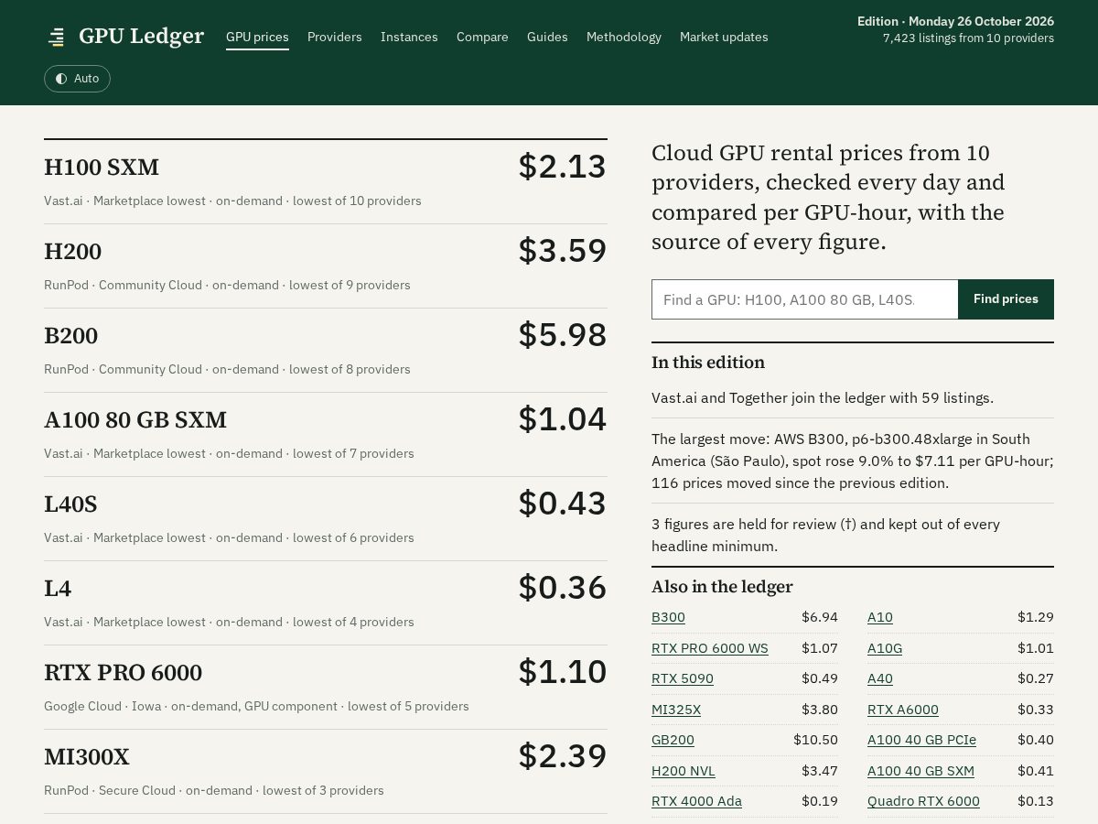1098x824 pixels.
Task: Click the $0.43 L40S price
Action: click(563, 504)
